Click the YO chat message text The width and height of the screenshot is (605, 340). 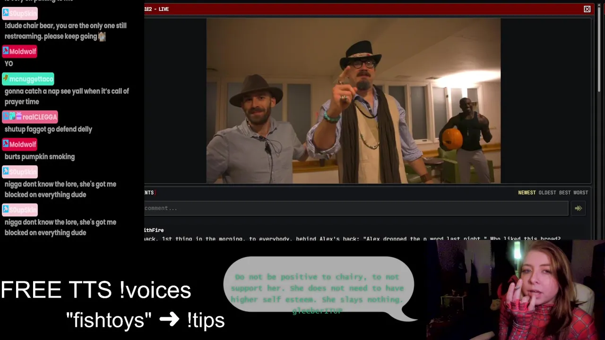pos(9,64)
